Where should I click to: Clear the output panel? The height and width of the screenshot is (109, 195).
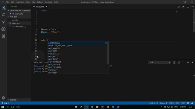[174, 63]
